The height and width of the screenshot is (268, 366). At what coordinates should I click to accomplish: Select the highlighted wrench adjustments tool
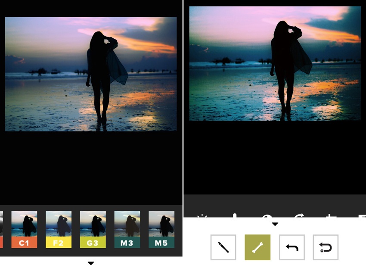(257, 247)
